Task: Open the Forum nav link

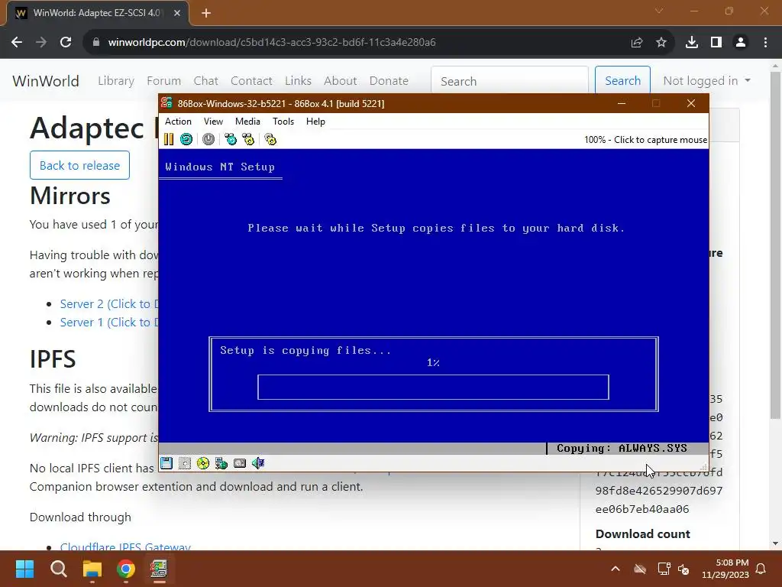Action: 163,81
